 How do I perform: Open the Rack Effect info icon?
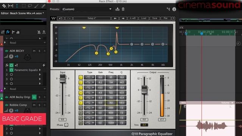pos(174,9)
